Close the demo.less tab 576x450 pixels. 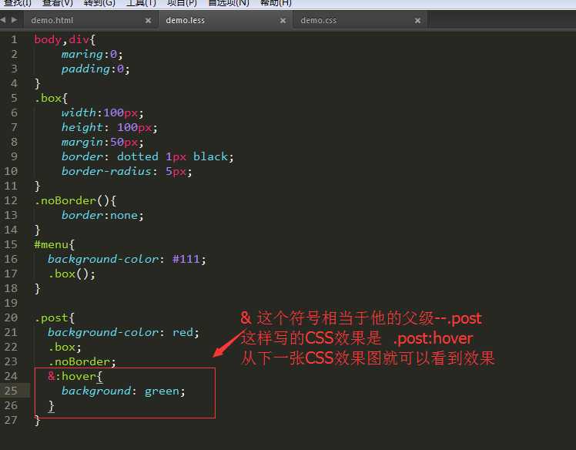283,21
